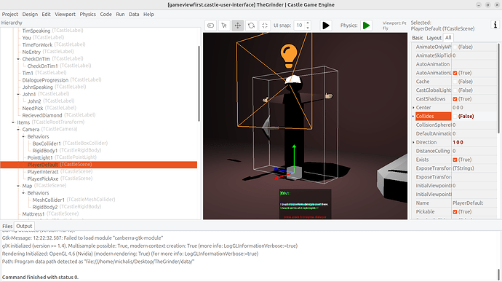Toggle the Collides checkbox
The width and height of the screenshot is (502, 282).
tap(455, 117)
